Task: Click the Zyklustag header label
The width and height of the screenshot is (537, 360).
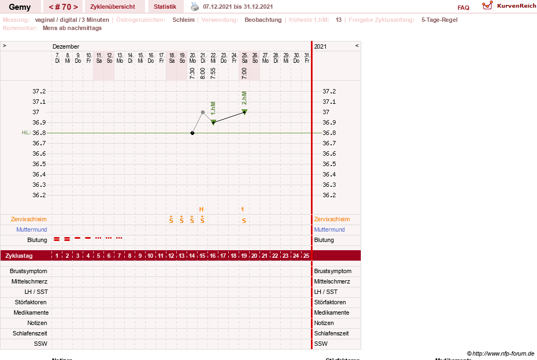Action: [x=19, y=256]
